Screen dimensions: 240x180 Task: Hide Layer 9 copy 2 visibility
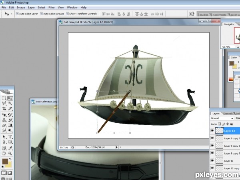[212, 138]
